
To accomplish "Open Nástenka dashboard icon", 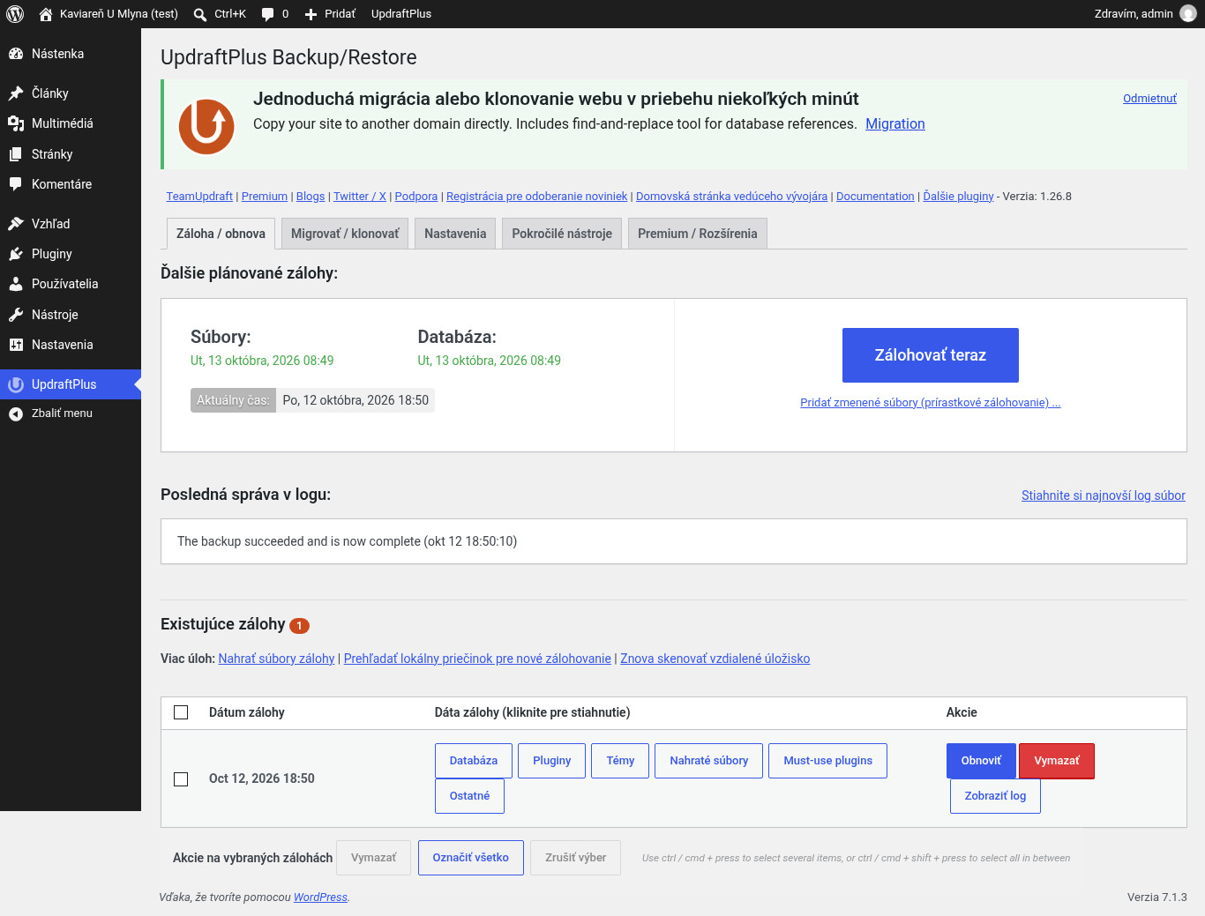I will pyautogui.click(x=16, y=54).
